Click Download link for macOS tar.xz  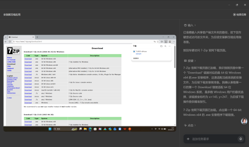coord(28,90)
